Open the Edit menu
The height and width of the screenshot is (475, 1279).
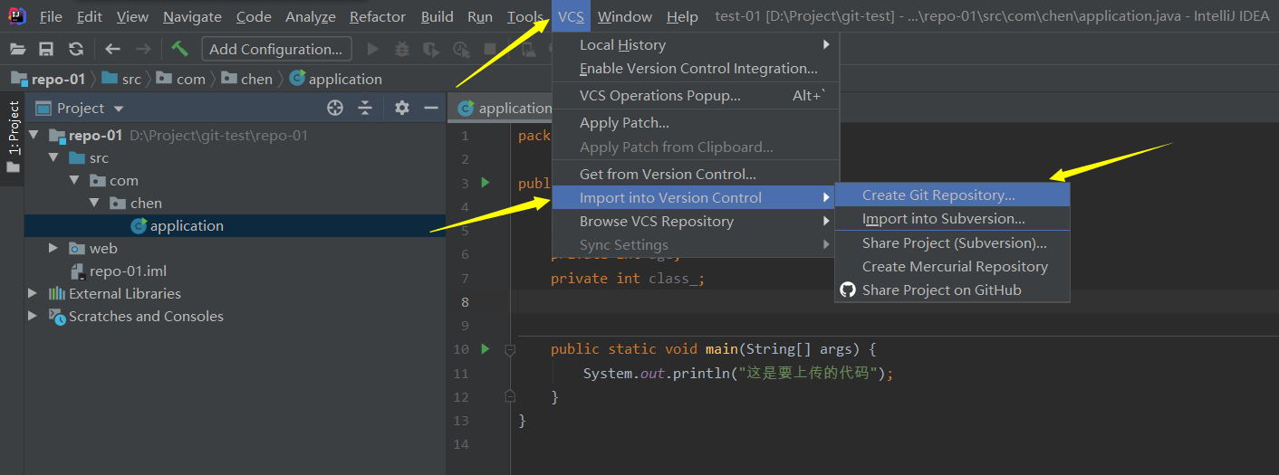pyautogui.click(x=90, y=16)
